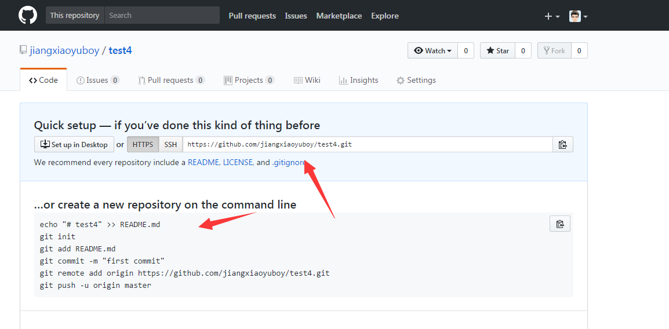Image resolution: width=669 pixels, height=329 pixels.
Task: Open the GitHub Octocat home logo
Action: pyautogui.click(x=27, y=15)
